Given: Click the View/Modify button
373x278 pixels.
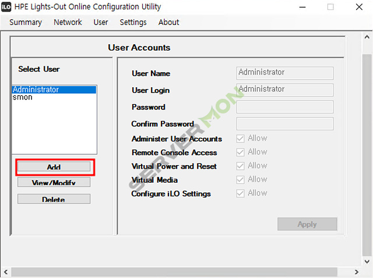Looking at the screenshot, I should (x=54, y=182).
